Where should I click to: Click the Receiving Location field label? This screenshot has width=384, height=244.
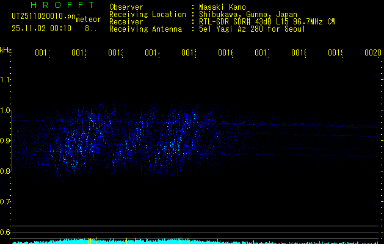tap(147, 14)
